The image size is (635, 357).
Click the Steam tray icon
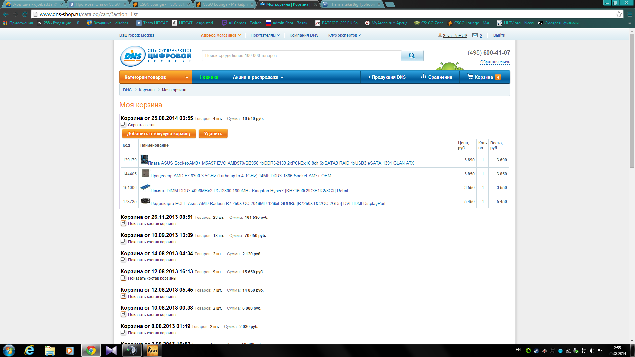pos(536,351)
